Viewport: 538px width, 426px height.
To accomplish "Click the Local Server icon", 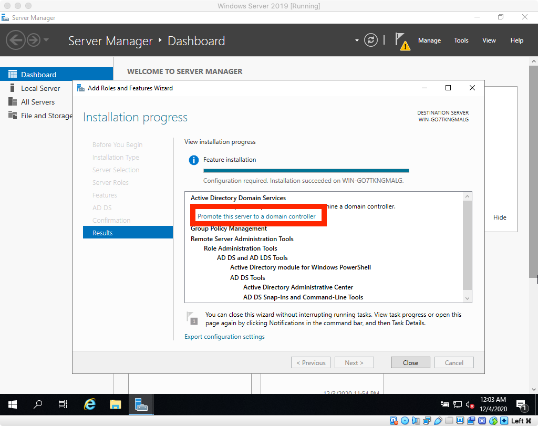I will (x=13, y=88).
